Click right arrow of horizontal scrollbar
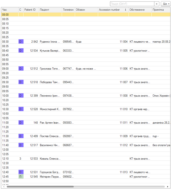The width and height of the screenshot is (171, 189). click(168, 187)
